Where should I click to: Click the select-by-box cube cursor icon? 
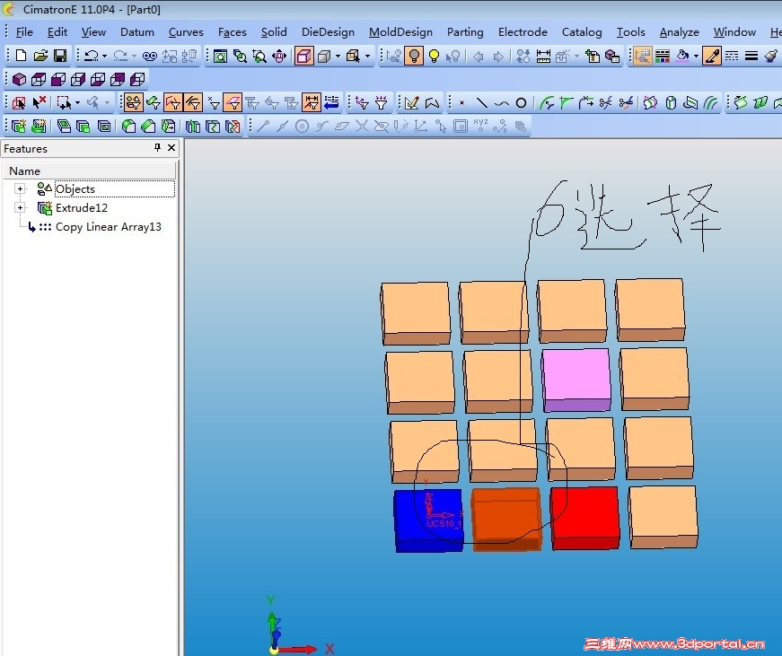(x=19, y=102)
